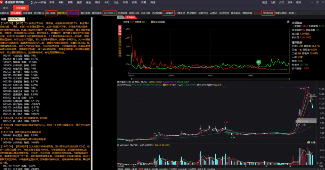The width and height of the screenshot is (325, 170).
Task: Go to next day with right arrow
Action: (x=33, y=19)
